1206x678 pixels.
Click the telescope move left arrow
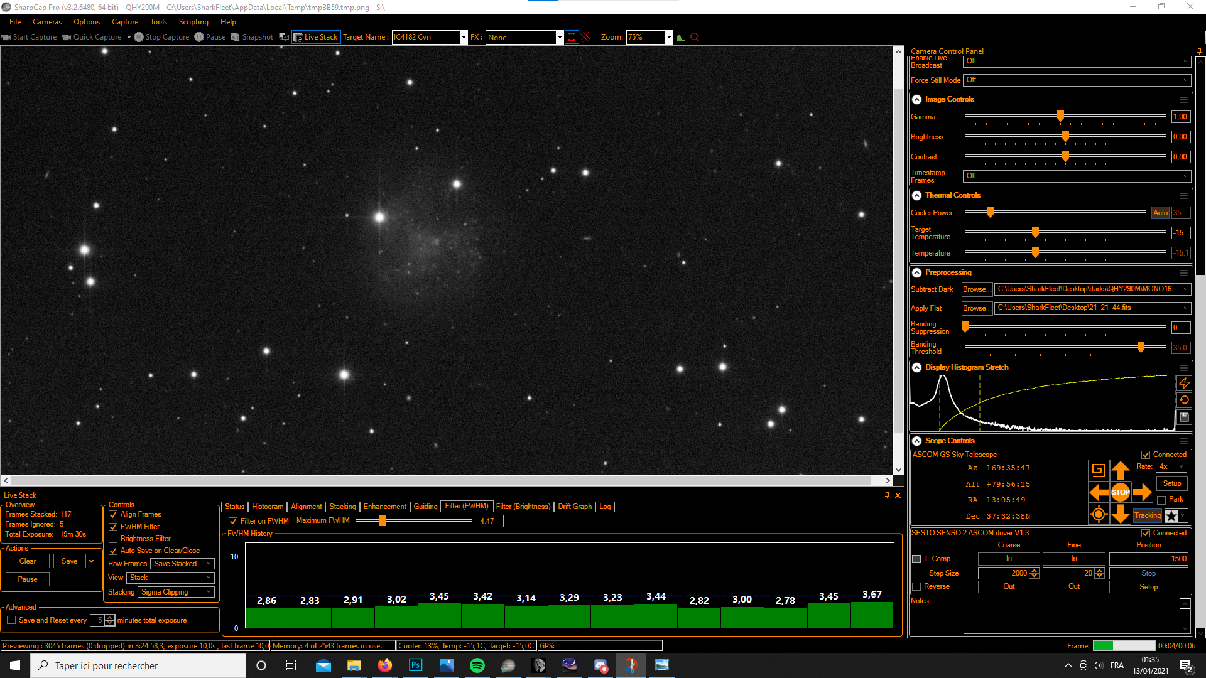(1098, 492)
